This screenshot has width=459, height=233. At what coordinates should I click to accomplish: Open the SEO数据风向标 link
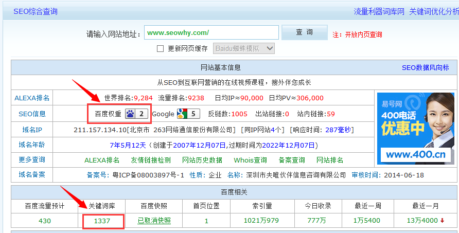coord(426,67)
